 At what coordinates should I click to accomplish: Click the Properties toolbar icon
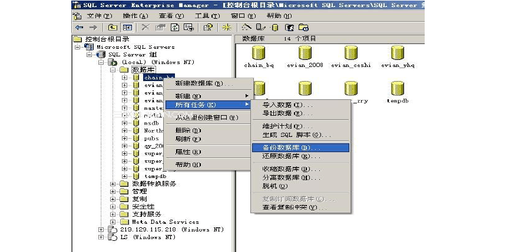pos(160,28)
